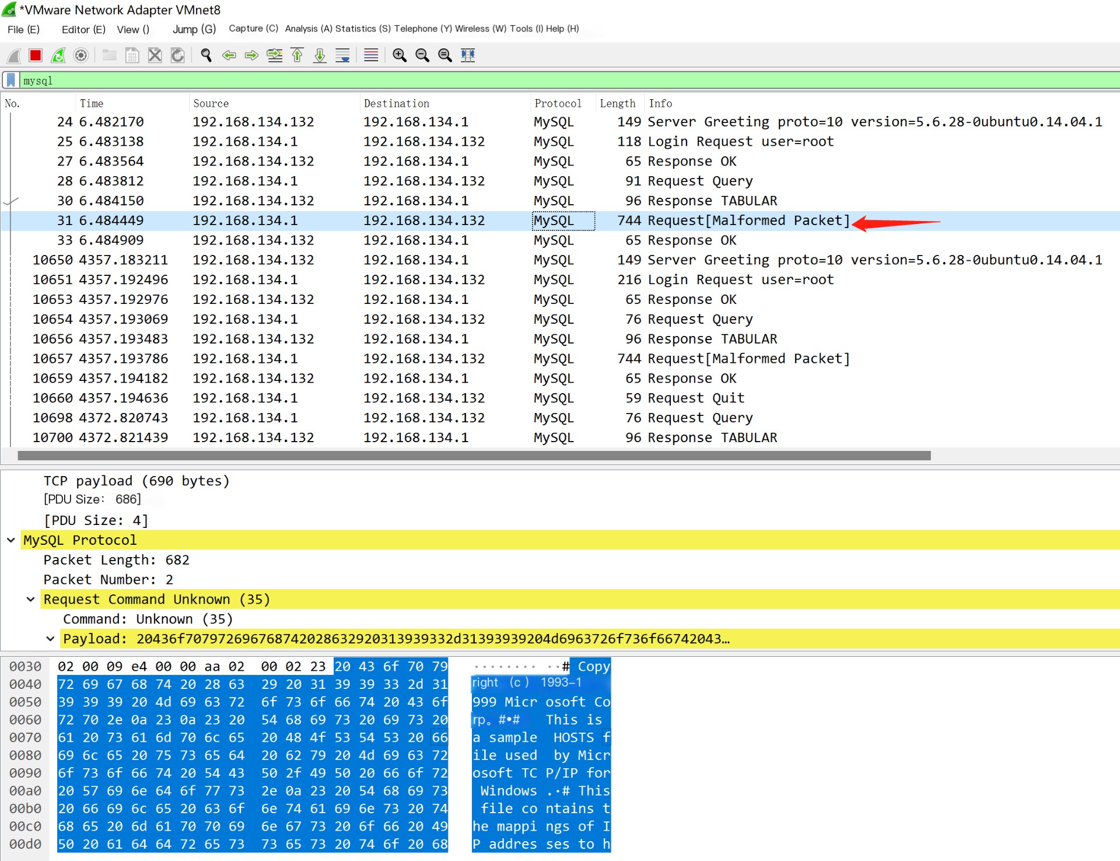Image resolution: width=1120 pixels, height=861 pixels.
Task: Close the capture file X icon
Action: (x=155, y=55)
